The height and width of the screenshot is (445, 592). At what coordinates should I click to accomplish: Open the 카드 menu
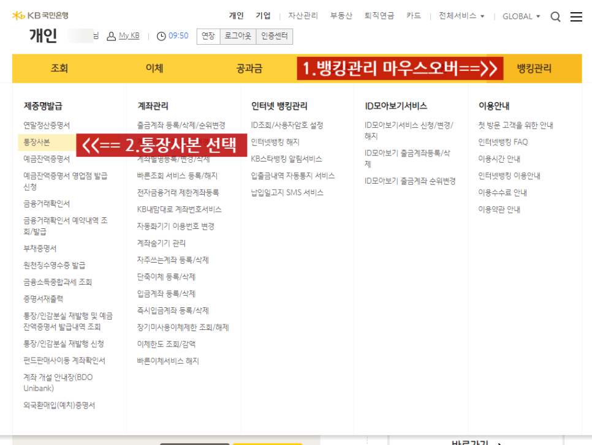(414, 16)
